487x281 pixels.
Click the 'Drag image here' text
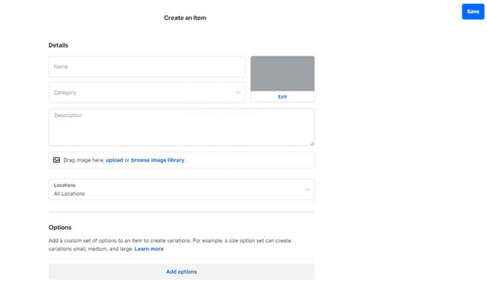coord(83,160)
